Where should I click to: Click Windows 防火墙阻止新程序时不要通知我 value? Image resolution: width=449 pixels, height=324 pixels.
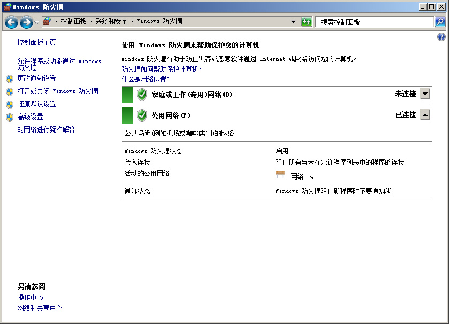pyautogui.click(x=333, y=191)
